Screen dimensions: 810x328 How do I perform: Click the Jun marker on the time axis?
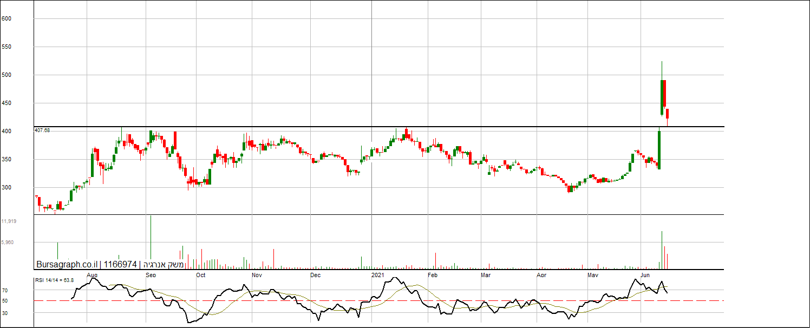(x=645, y=275)
